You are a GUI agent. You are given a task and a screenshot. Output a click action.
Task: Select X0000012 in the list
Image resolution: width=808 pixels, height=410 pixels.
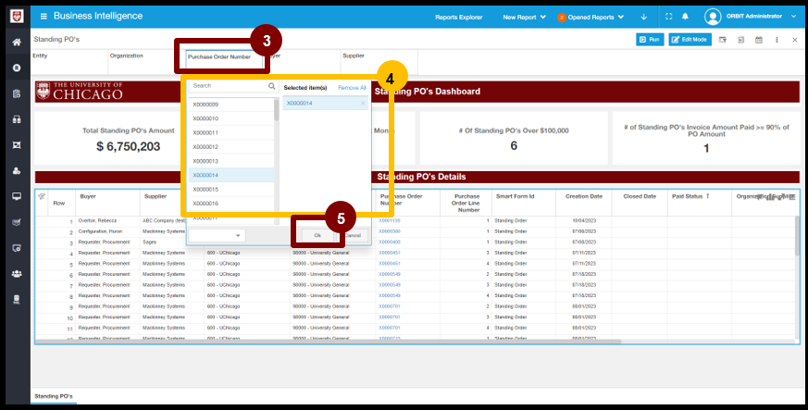pos(230,147)
